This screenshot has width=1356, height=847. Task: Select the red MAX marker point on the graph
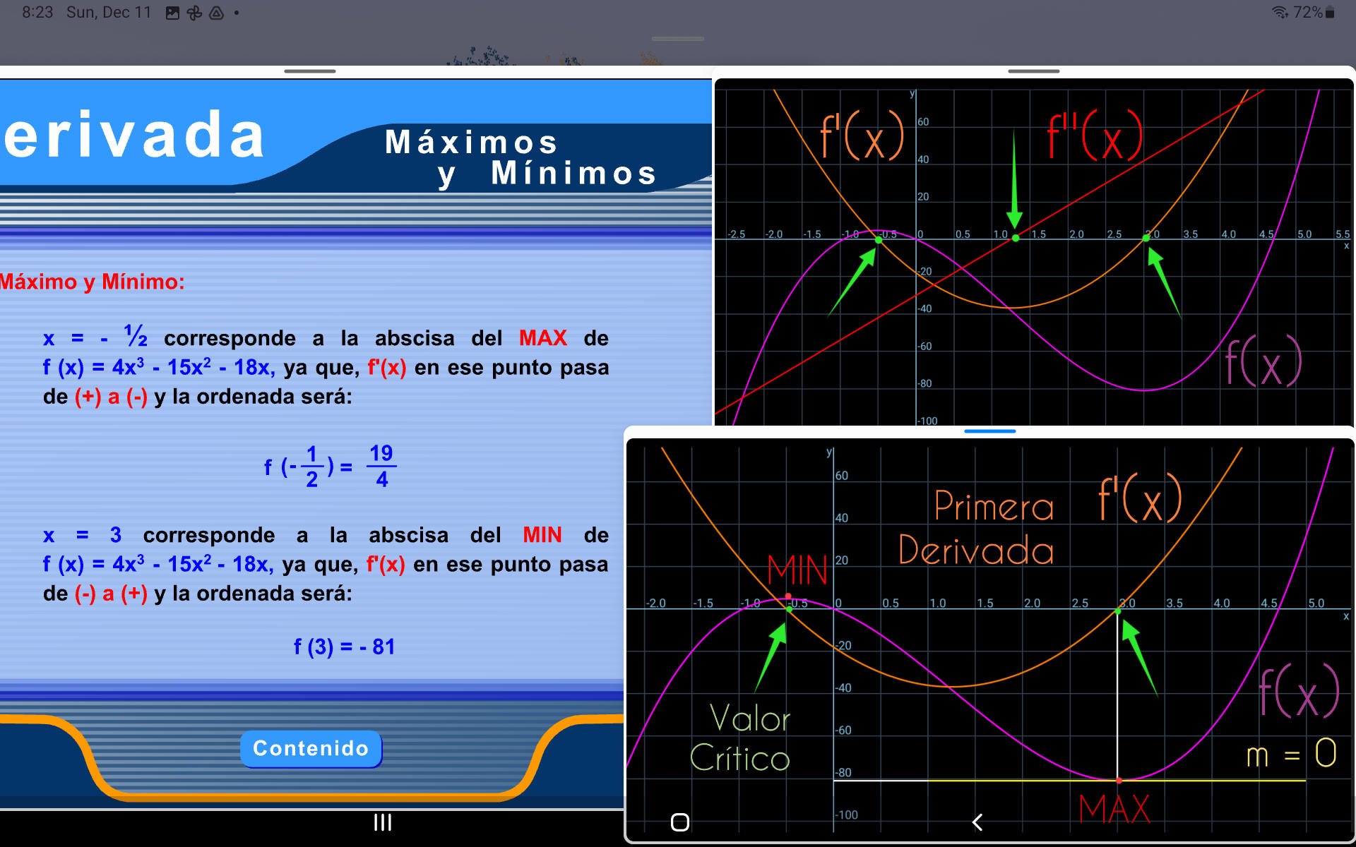point(1119,781)
